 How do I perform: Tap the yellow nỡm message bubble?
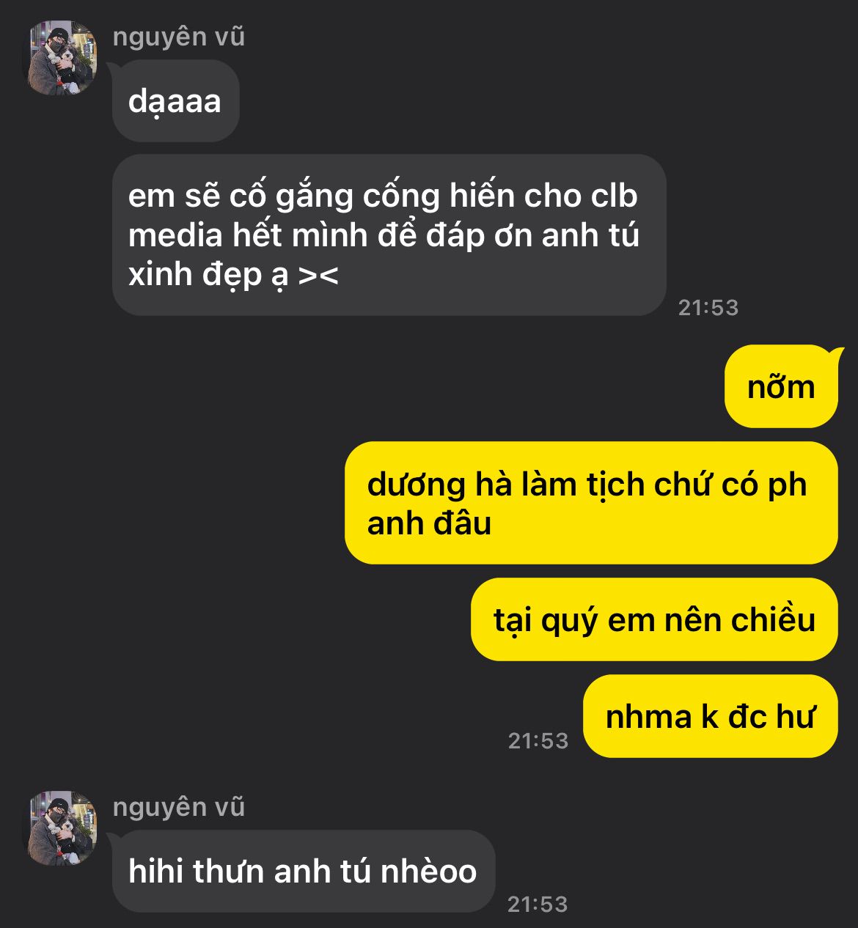[781, 386]
